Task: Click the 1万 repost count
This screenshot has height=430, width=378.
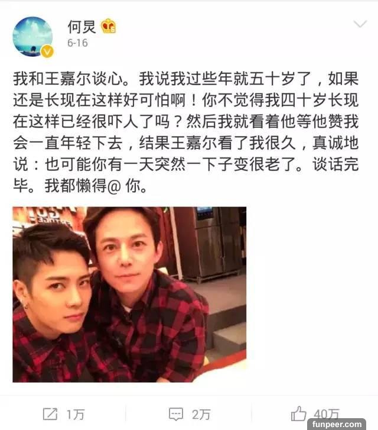Action: click(76, 415)
